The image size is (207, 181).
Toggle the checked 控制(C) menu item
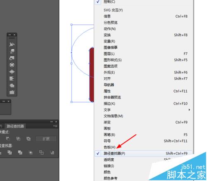(144, 2)
